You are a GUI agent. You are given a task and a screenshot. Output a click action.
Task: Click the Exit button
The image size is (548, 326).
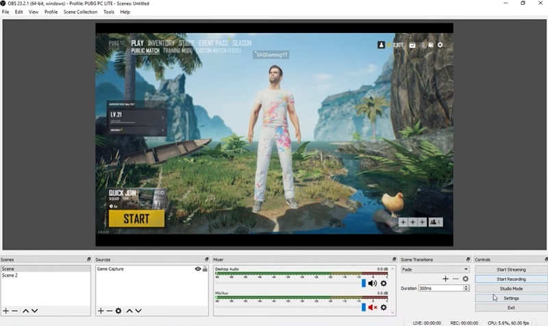[511, 308]
